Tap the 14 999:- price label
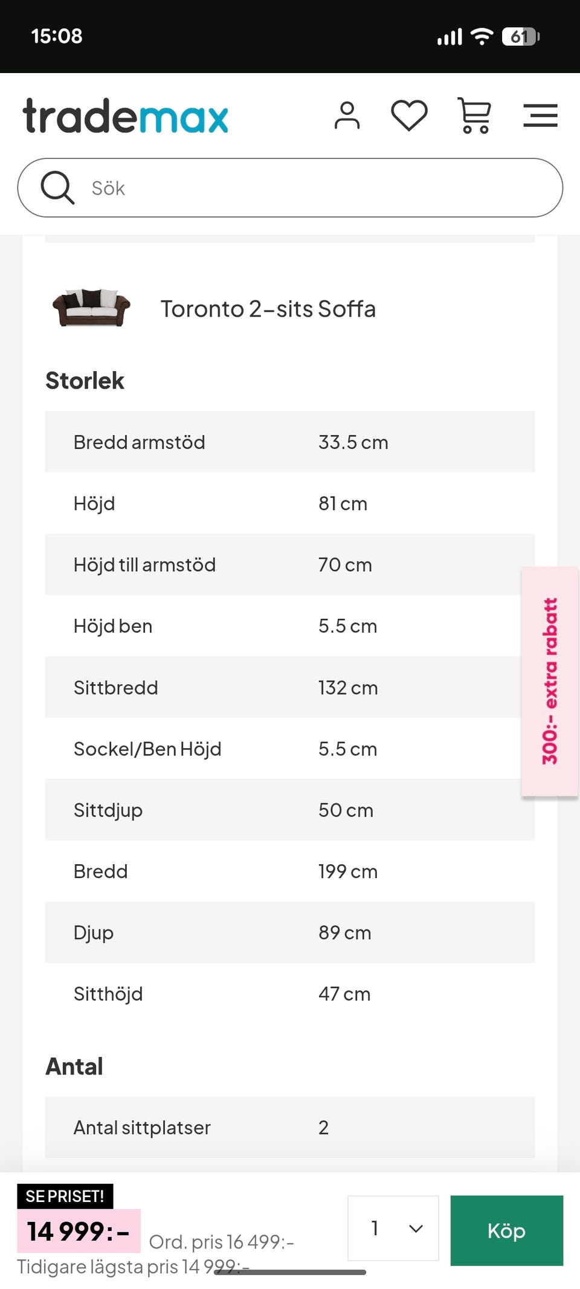 tap(79, 1231)
